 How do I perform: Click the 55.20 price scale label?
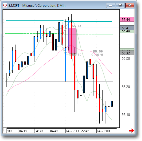(x=126, y=87)
